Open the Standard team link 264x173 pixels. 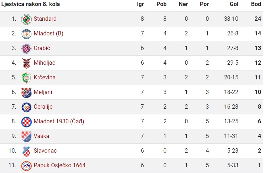(x=45, y=19)
